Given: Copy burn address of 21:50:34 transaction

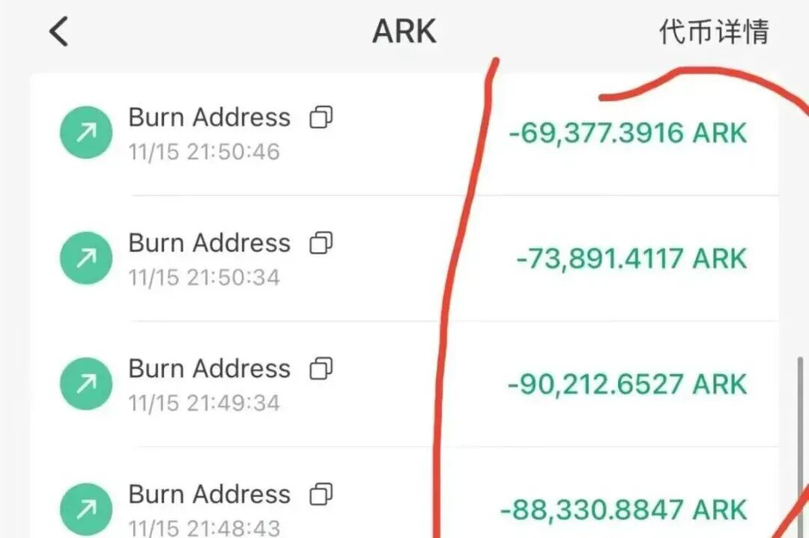Looking at the screenshot, I should point(321,242).
